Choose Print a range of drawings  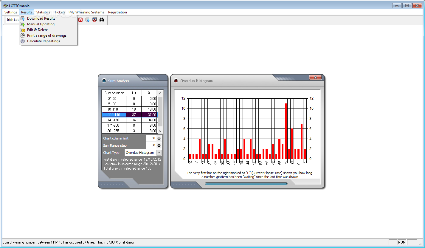click(48, 35)
